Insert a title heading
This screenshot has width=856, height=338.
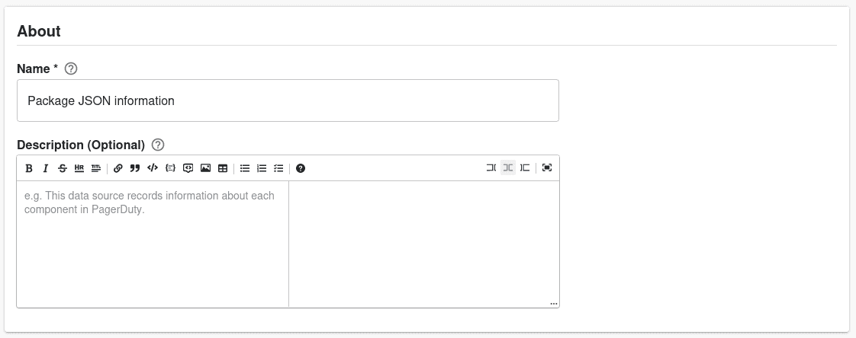[96, 168]
